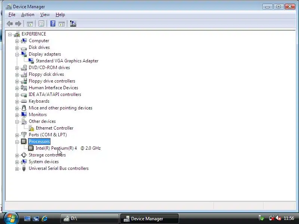The width and height of the screenshot is (299, 224).
Task: Click the Processors chip icon
Action: (x=24, y=141)
